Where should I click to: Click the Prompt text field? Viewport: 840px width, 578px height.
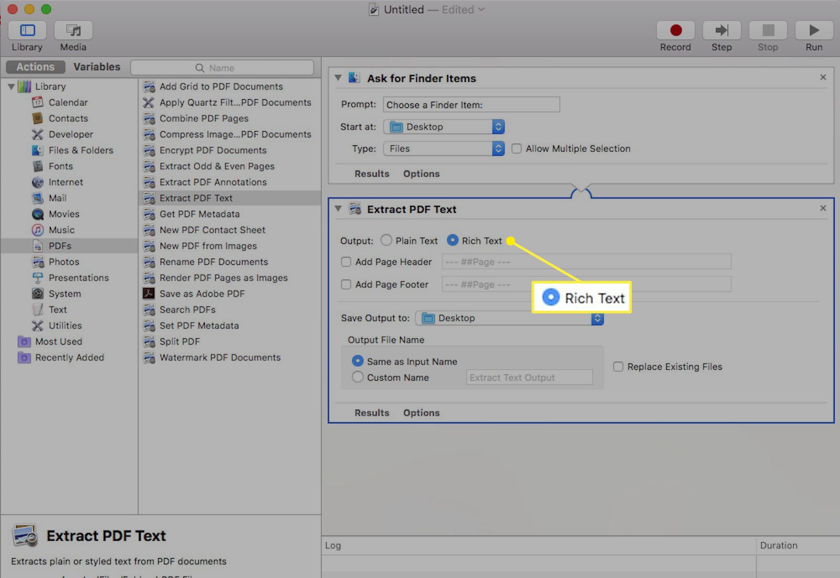click(471, 104)
